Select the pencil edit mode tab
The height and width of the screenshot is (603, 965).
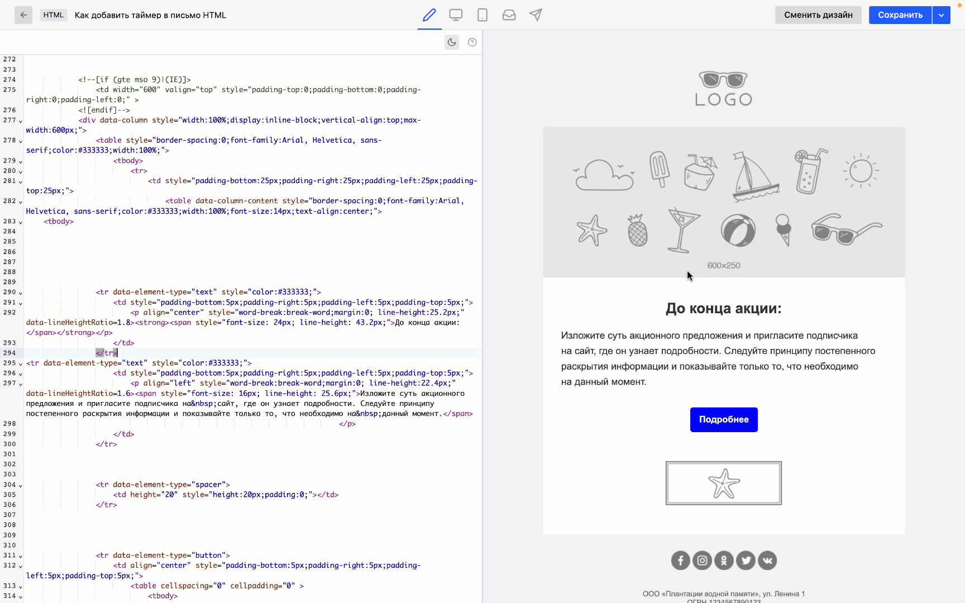click(x=429, y=15)
